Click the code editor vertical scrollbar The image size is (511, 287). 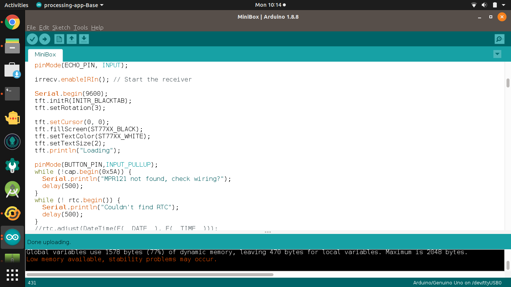click(x=508, y=83)
